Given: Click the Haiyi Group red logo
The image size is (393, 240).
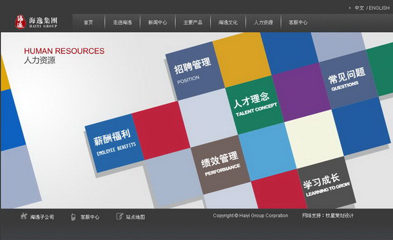Looking at the screenshot, I should point(21,22).
